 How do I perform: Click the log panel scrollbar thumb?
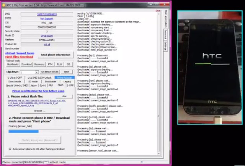pyautogui.click(x=159, y=116)
